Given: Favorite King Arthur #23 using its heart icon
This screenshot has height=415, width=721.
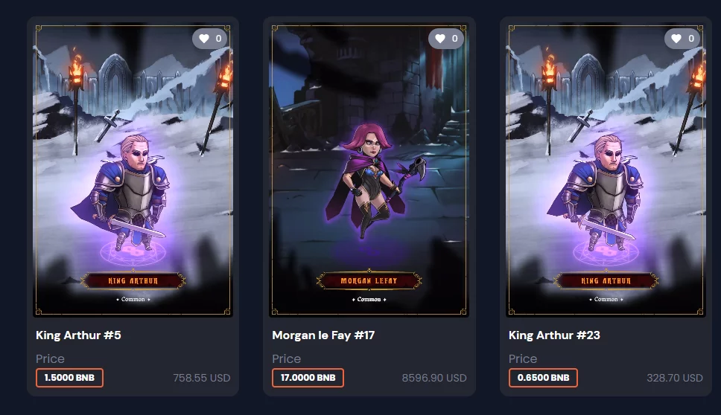Looking at the screenshot, I should click(x=676, y=39).
